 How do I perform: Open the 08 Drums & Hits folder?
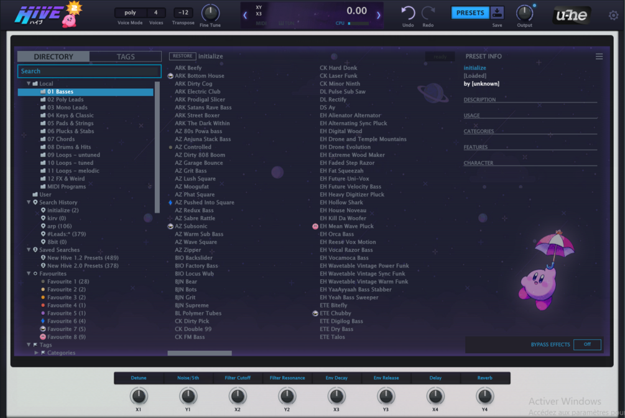coord(69,147)
